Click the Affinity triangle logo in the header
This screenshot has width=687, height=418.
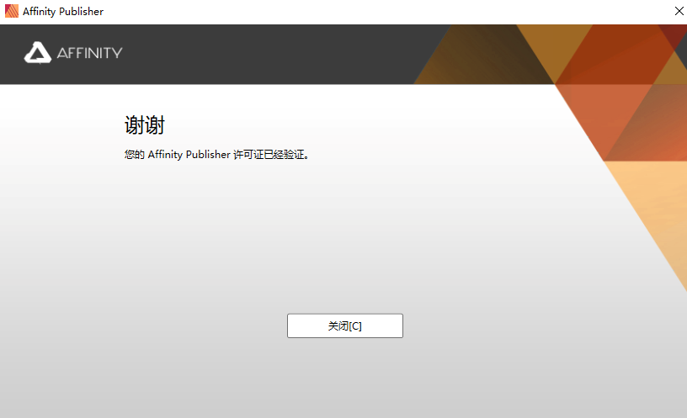coord(38,53)
